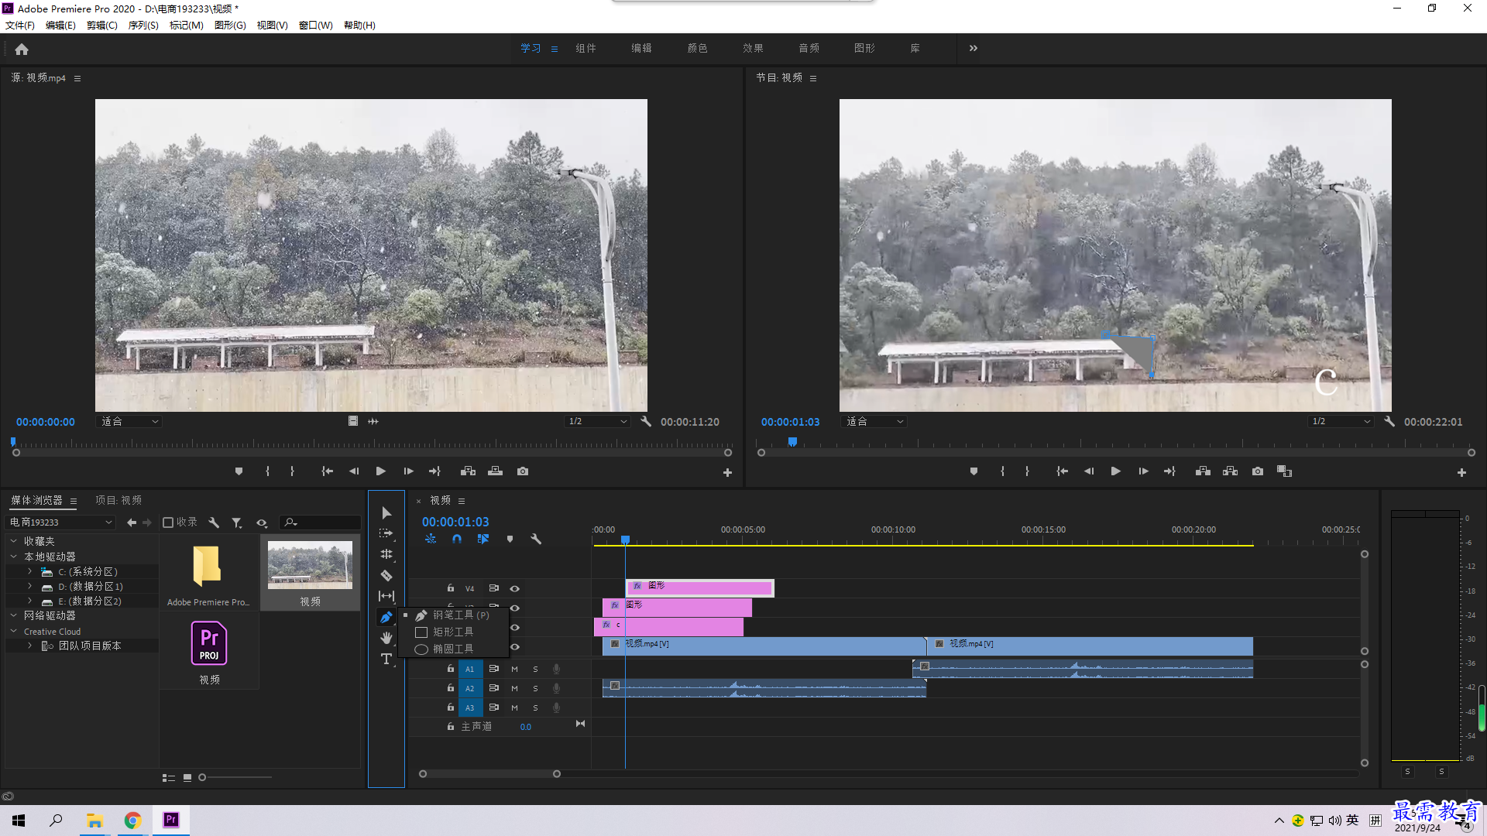The image size is (1487, 836).
Task: Enable the 收录 (Ingest) checkbox
Action: 168,522
